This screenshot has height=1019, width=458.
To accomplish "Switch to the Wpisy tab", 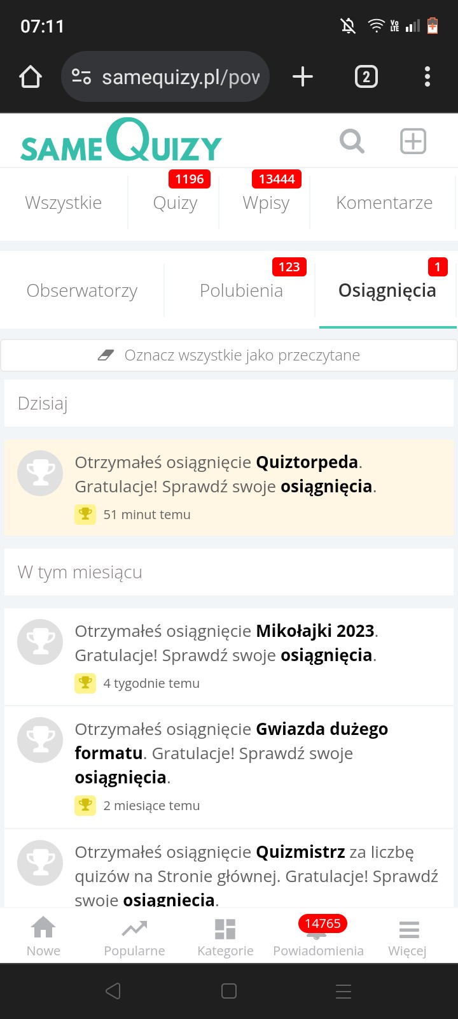I will click(x=266, y=203).
